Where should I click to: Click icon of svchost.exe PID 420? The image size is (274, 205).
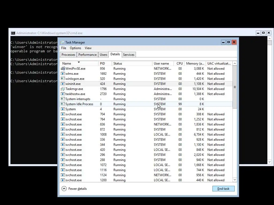click(63, 149)
